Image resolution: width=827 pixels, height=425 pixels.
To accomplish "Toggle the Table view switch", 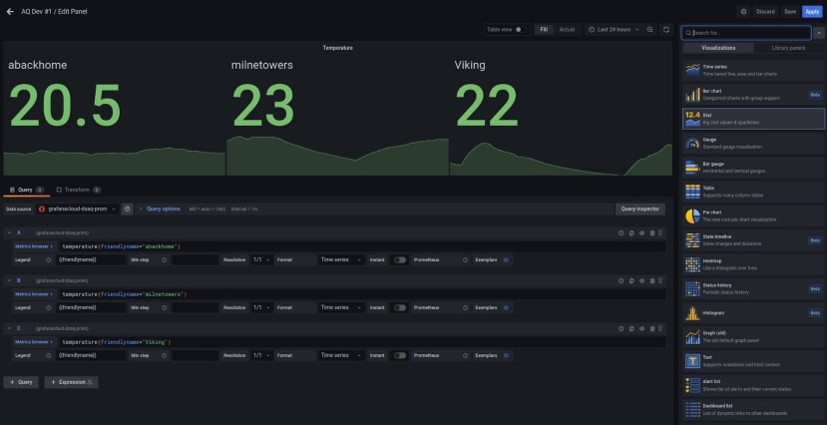I will pos(520,30).
